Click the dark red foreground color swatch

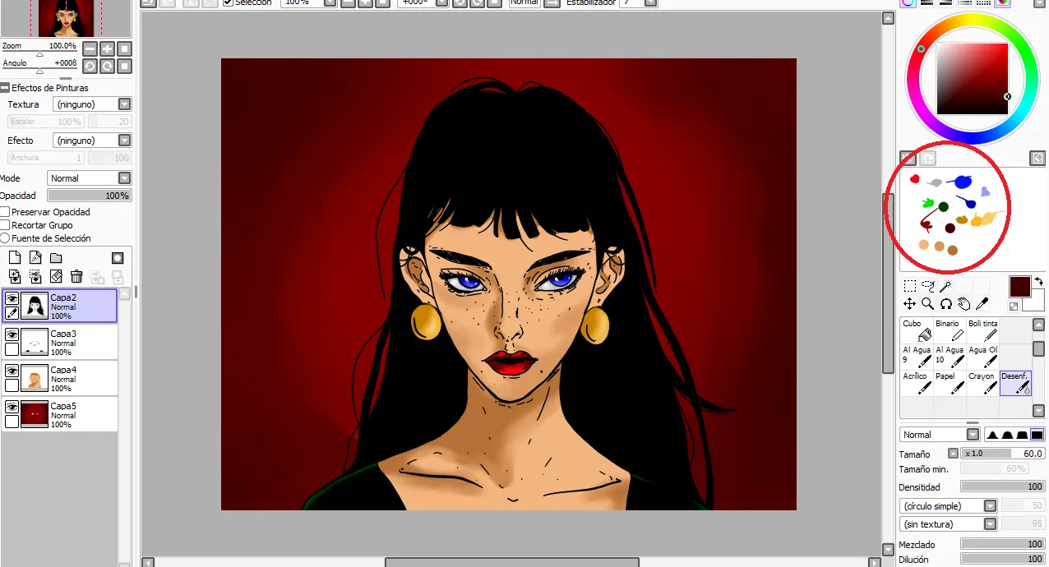1020,287
